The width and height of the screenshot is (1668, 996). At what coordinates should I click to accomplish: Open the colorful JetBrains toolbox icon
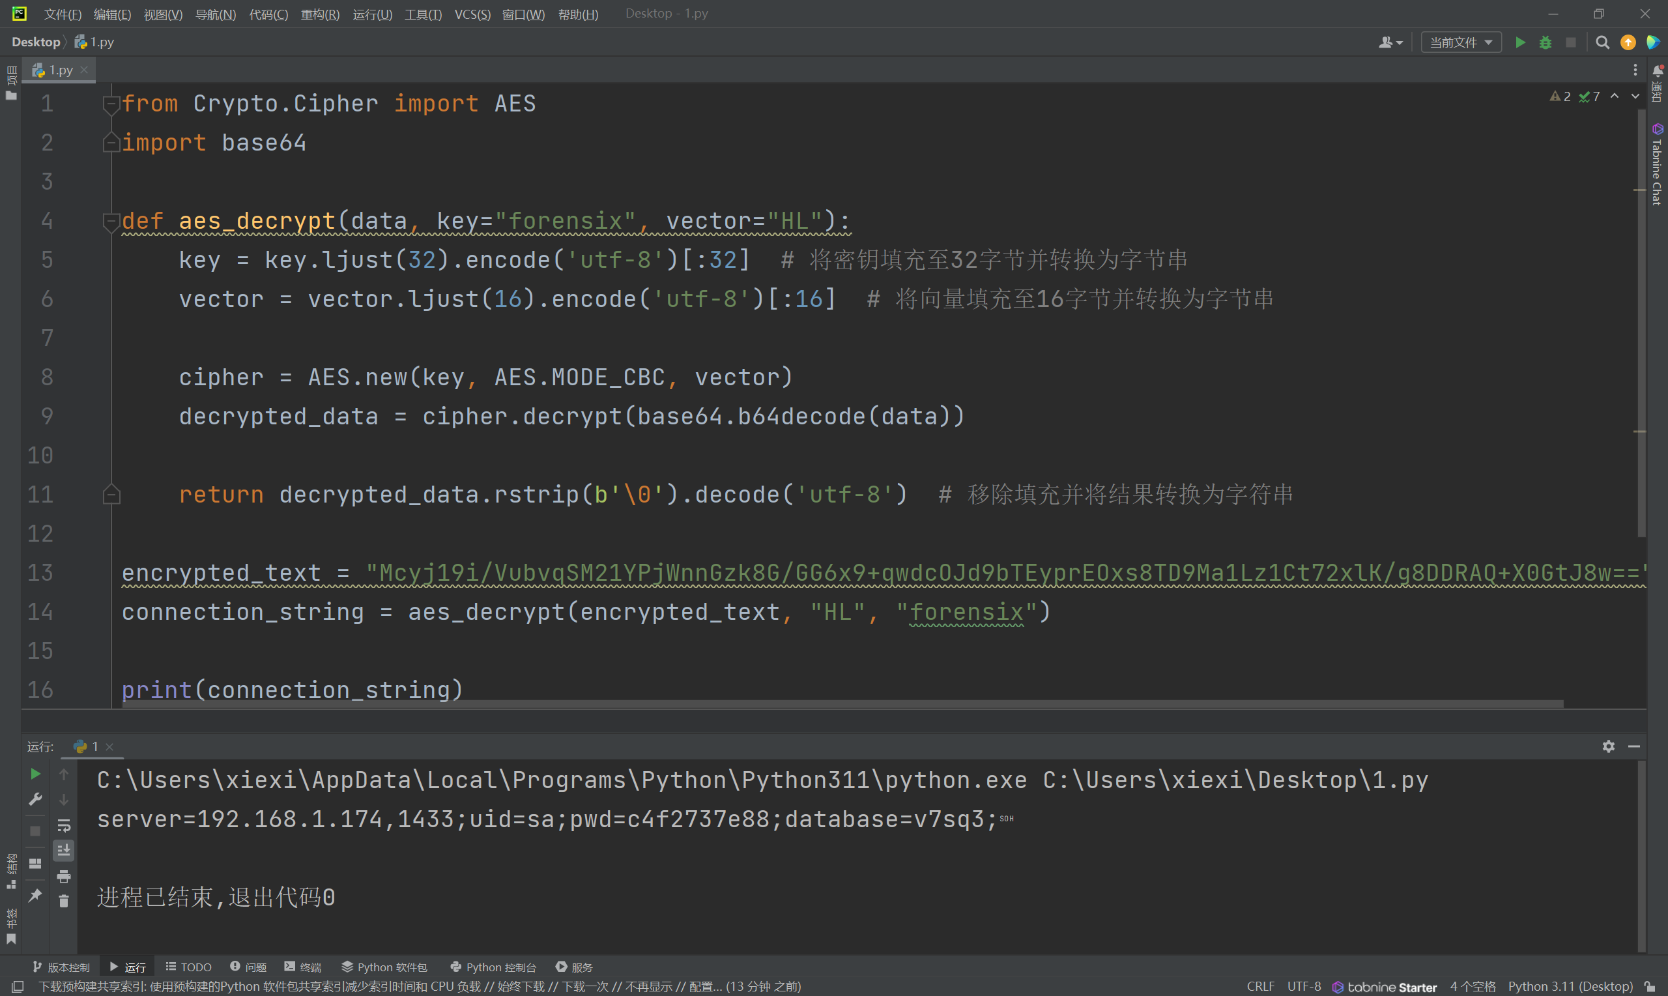coord(1653,42)
